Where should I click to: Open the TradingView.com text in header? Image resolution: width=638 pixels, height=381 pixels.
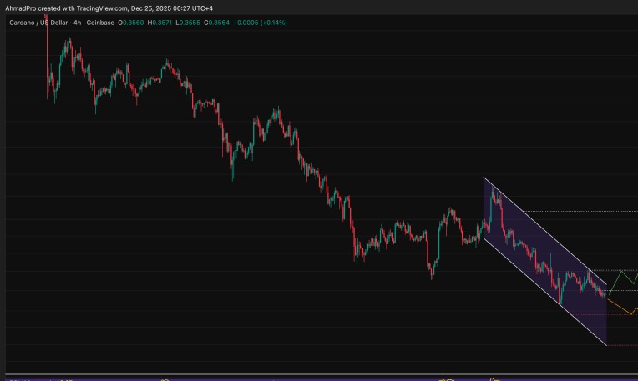pos(99,8)
